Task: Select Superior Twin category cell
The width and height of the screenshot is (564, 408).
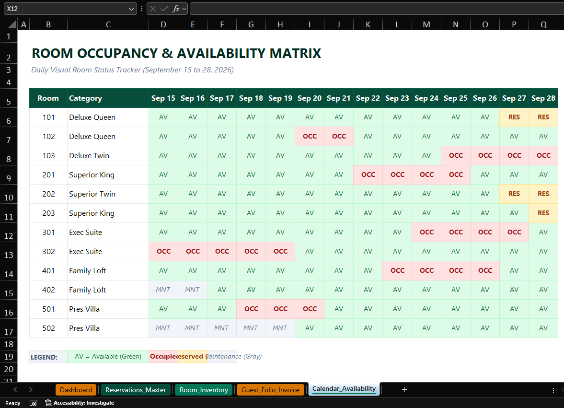Action: pyautogui.click(x=108, y=194)
